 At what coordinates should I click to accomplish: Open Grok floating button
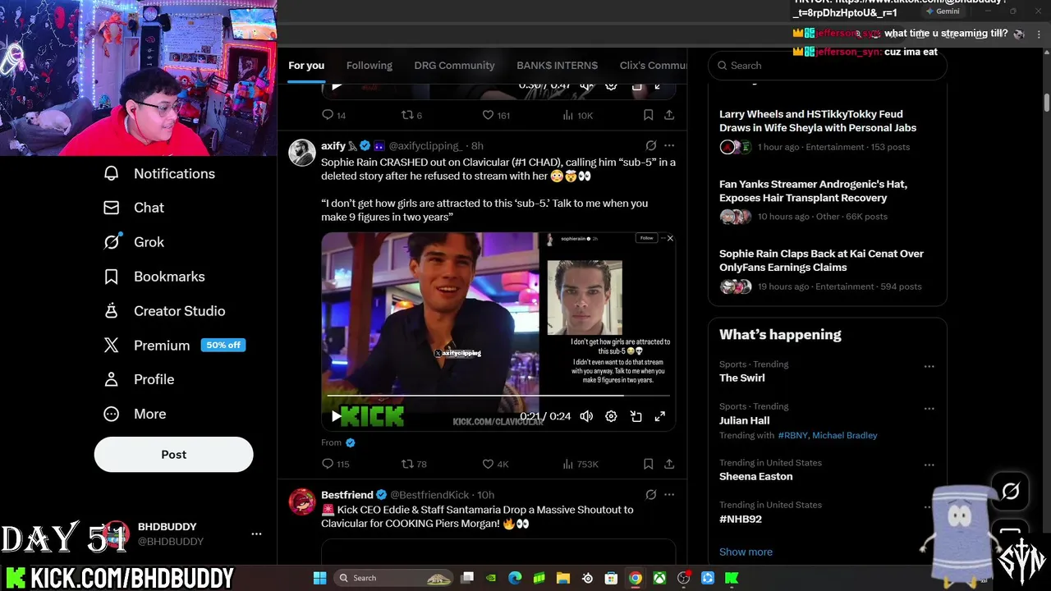[x=1010, y=491]
